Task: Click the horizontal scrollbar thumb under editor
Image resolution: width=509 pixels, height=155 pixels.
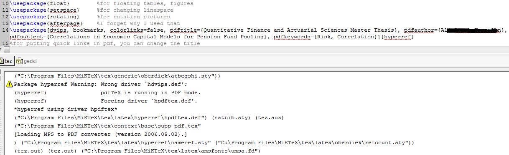Action: pos(7,50)
